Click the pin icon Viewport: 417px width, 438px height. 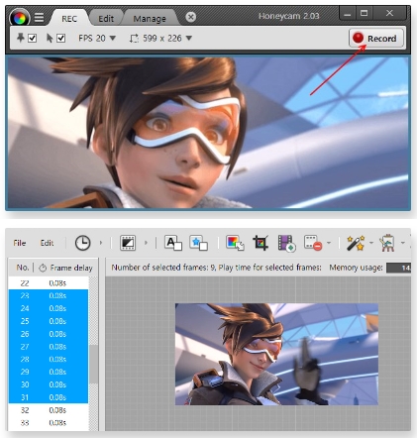21,38
